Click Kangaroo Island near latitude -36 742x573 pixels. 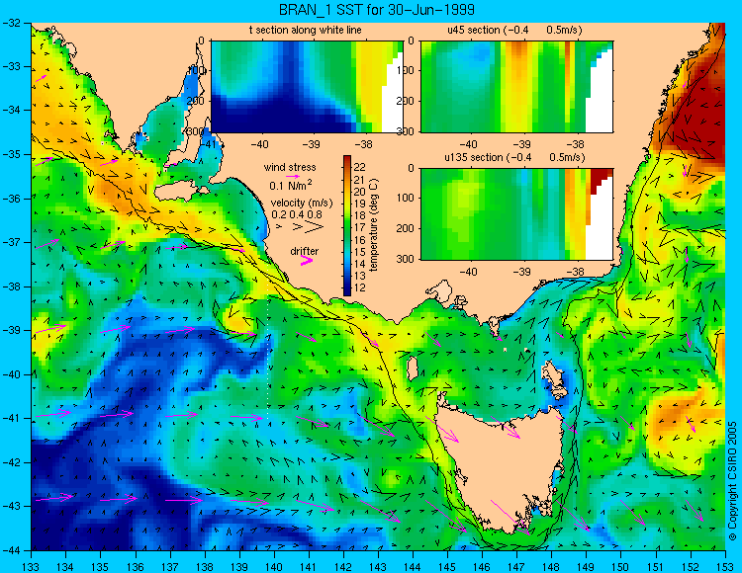tap(180, 192)
